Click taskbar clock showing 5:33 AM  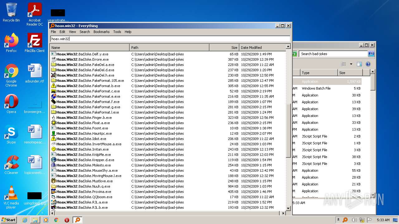pos(383,220)
